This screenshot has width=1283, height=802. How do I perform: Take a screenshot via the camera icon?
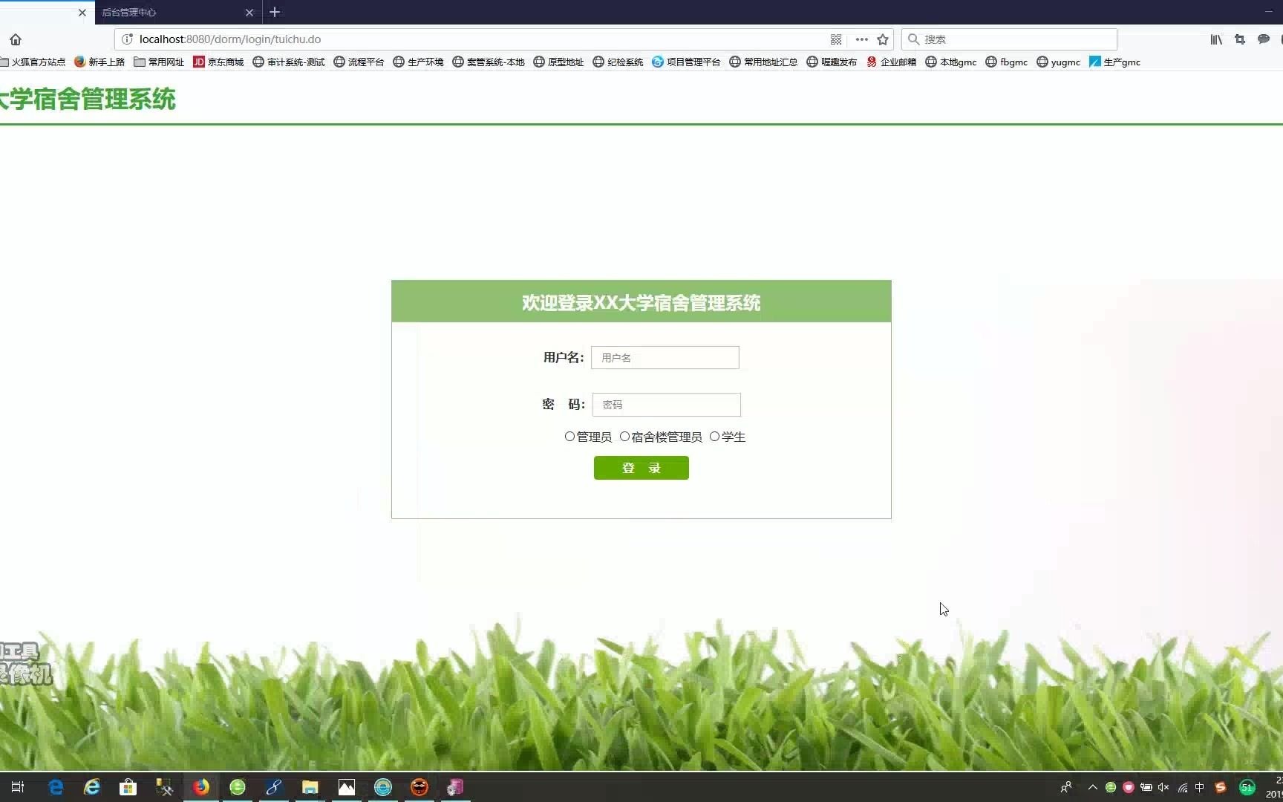click(x=1239, y=39)
